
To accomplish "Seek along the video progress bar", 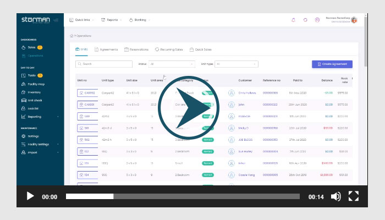I will (x=183, y=196).
